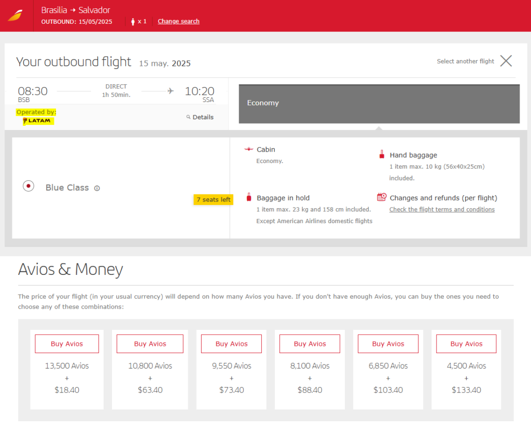Buy Avios for 13,500 Avios + $18.40

coord(67,344)
